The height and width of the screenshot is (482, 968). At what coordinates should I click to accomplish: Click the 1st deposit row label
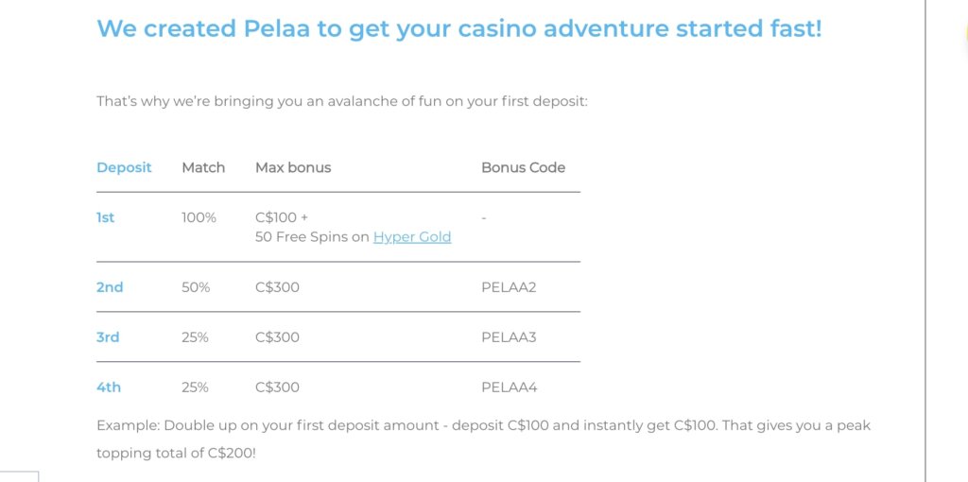click(x=106, y=218)
